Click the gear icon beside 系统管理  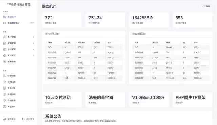[x=4, y=55]
